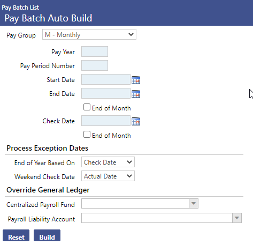Expand Weekend Check Date dropdown
This screenshot has height=245, width=253.
[x=108, y=176]
